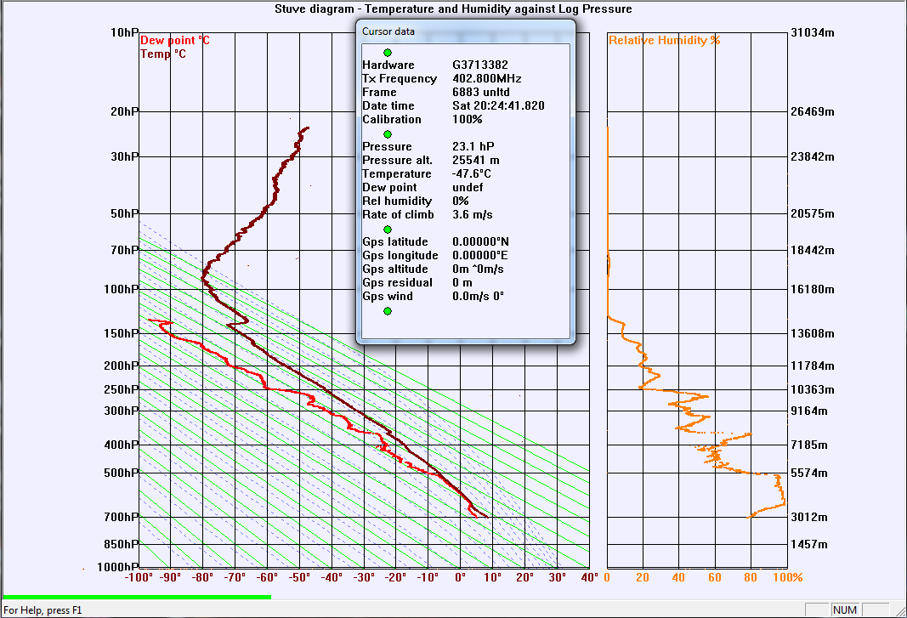The width and height of the screenshot is (907, 618).
Task: Click the '500hP' pressure axis label
Action: (x=122, y=473)
